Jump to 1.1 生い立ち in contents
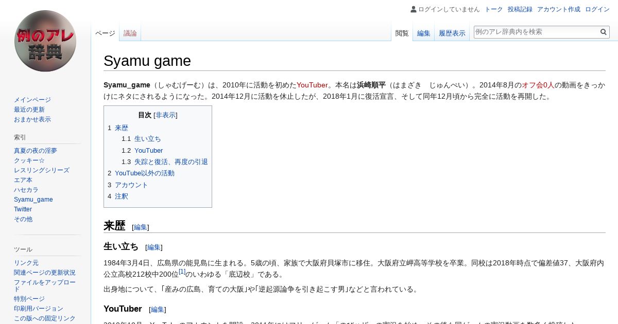The image size is (618, 324). (x=141, y=139)
